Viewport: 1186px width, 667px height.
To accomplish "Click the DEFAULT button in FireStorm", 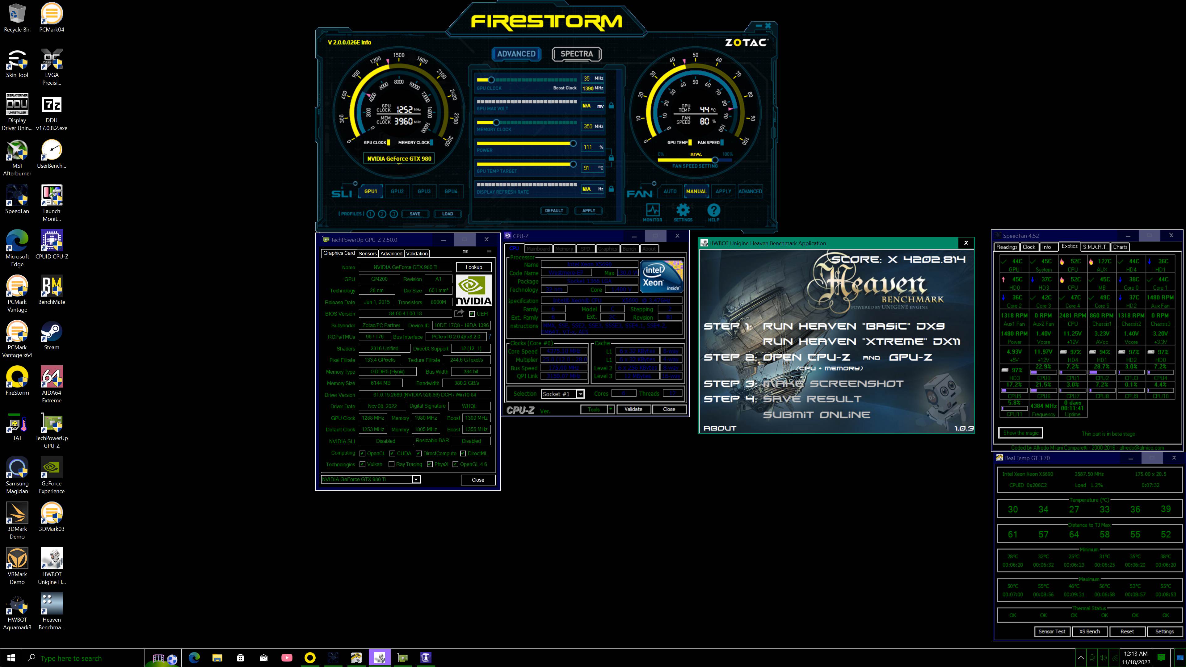I will tap(554, 210).
